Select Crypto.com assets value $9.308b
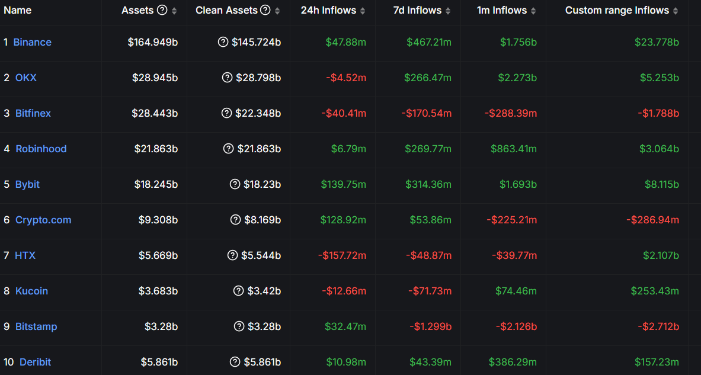The height and width of the screenshot is (375, 701). pyautogui.click(x=158, y=220)
